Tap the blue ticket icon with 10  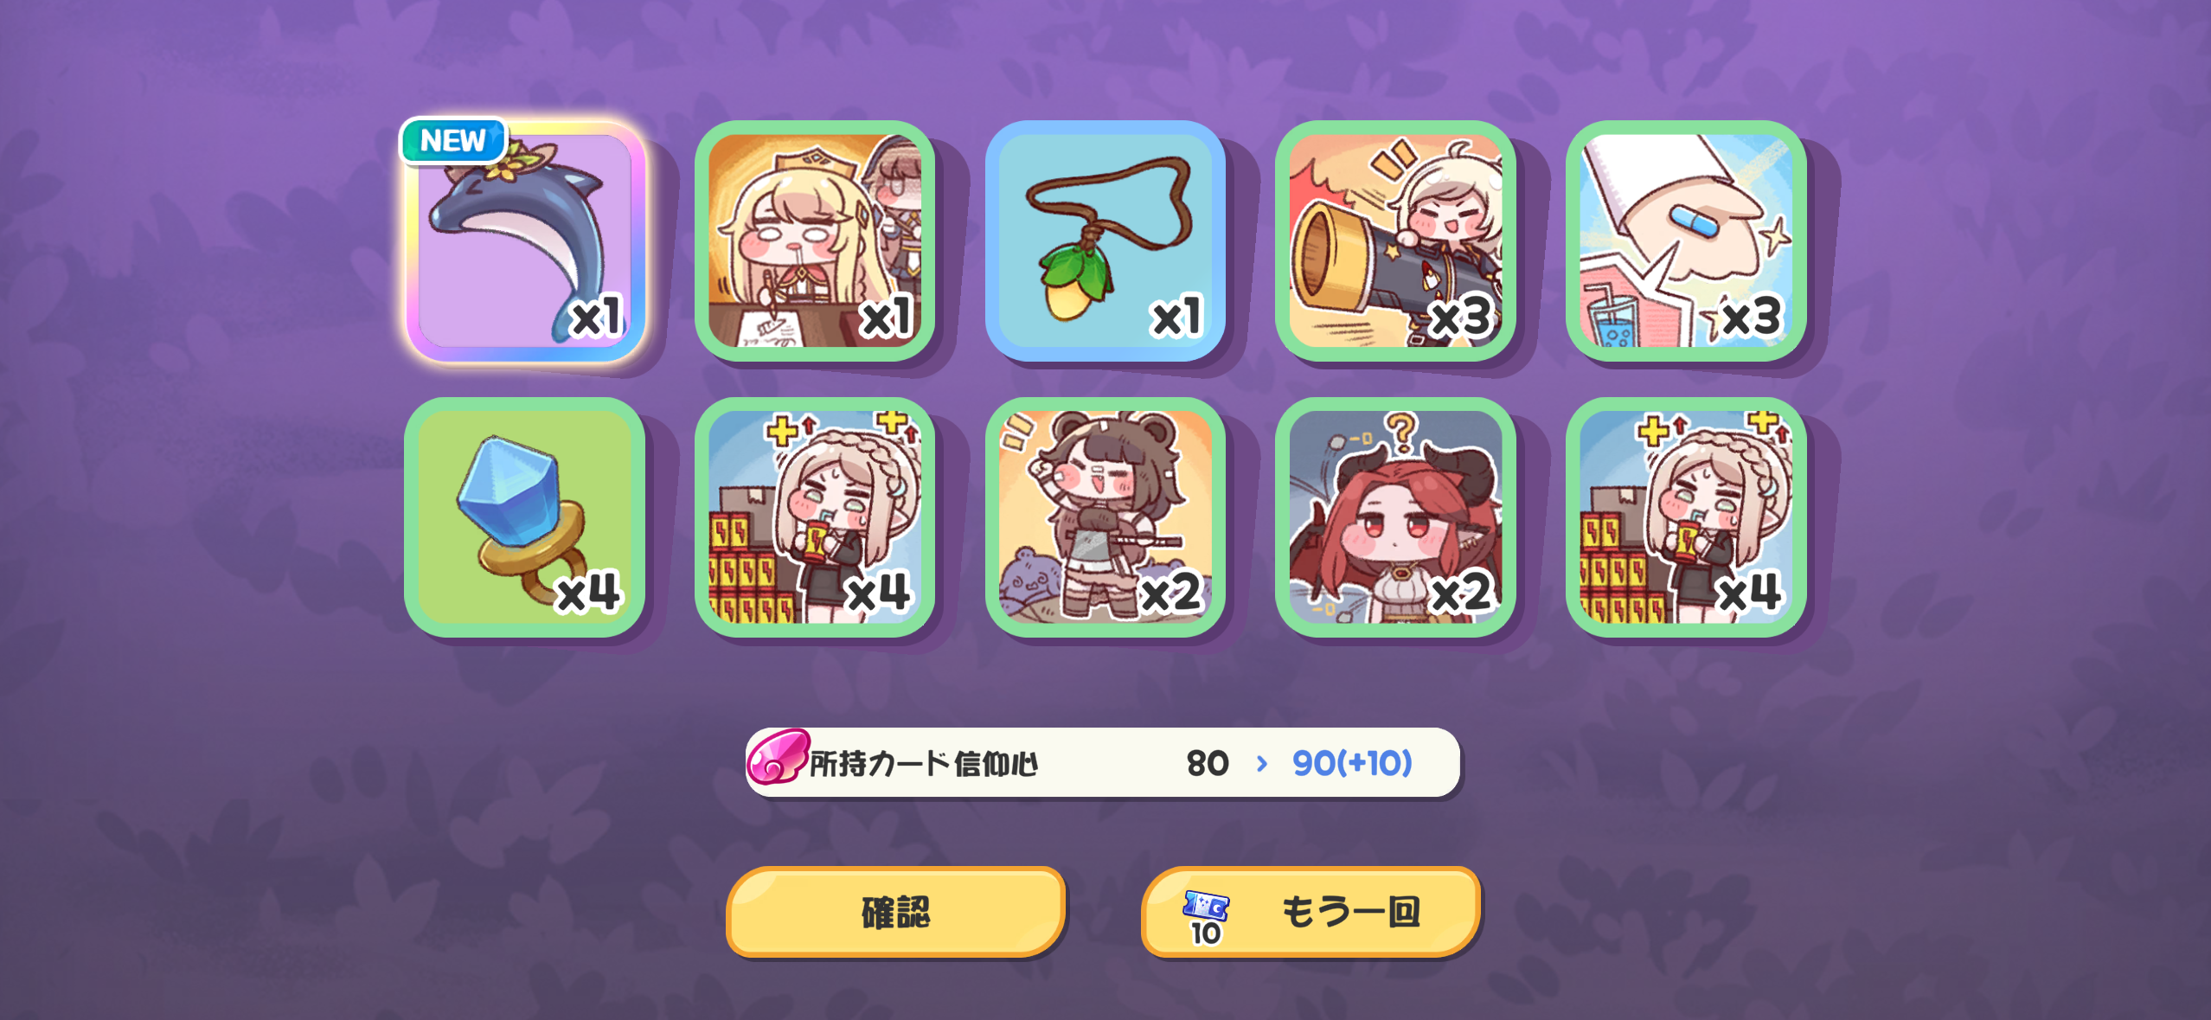point(1206,917)
